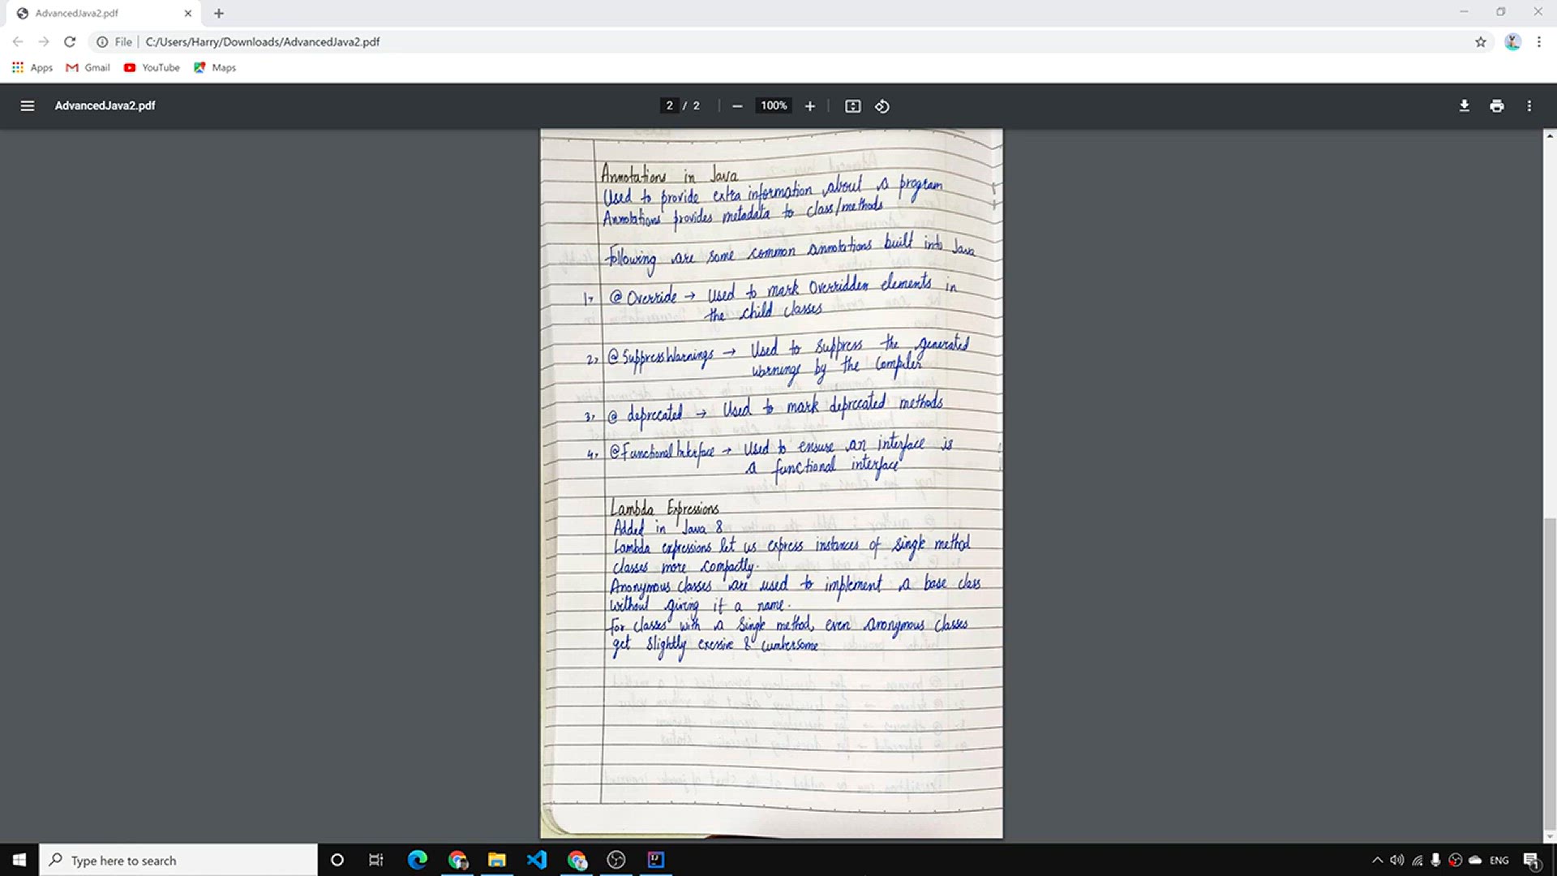Viewport: 1557px width, 876px height.
Task: Click the Type here to search box
Action: coord(178,860)
